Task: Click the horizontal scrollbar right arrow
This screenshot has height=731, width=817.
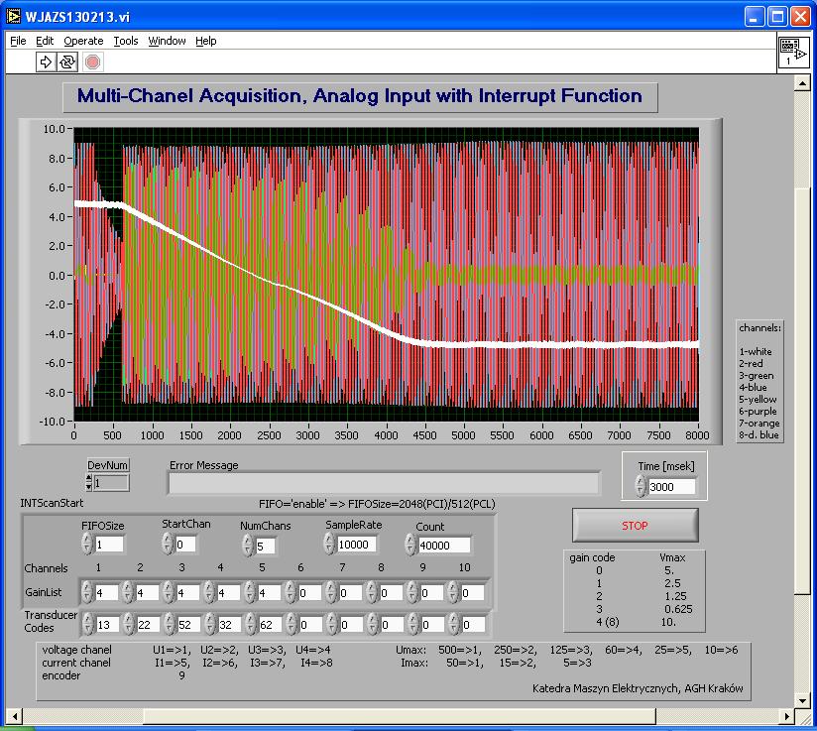Action: (787, 716)
